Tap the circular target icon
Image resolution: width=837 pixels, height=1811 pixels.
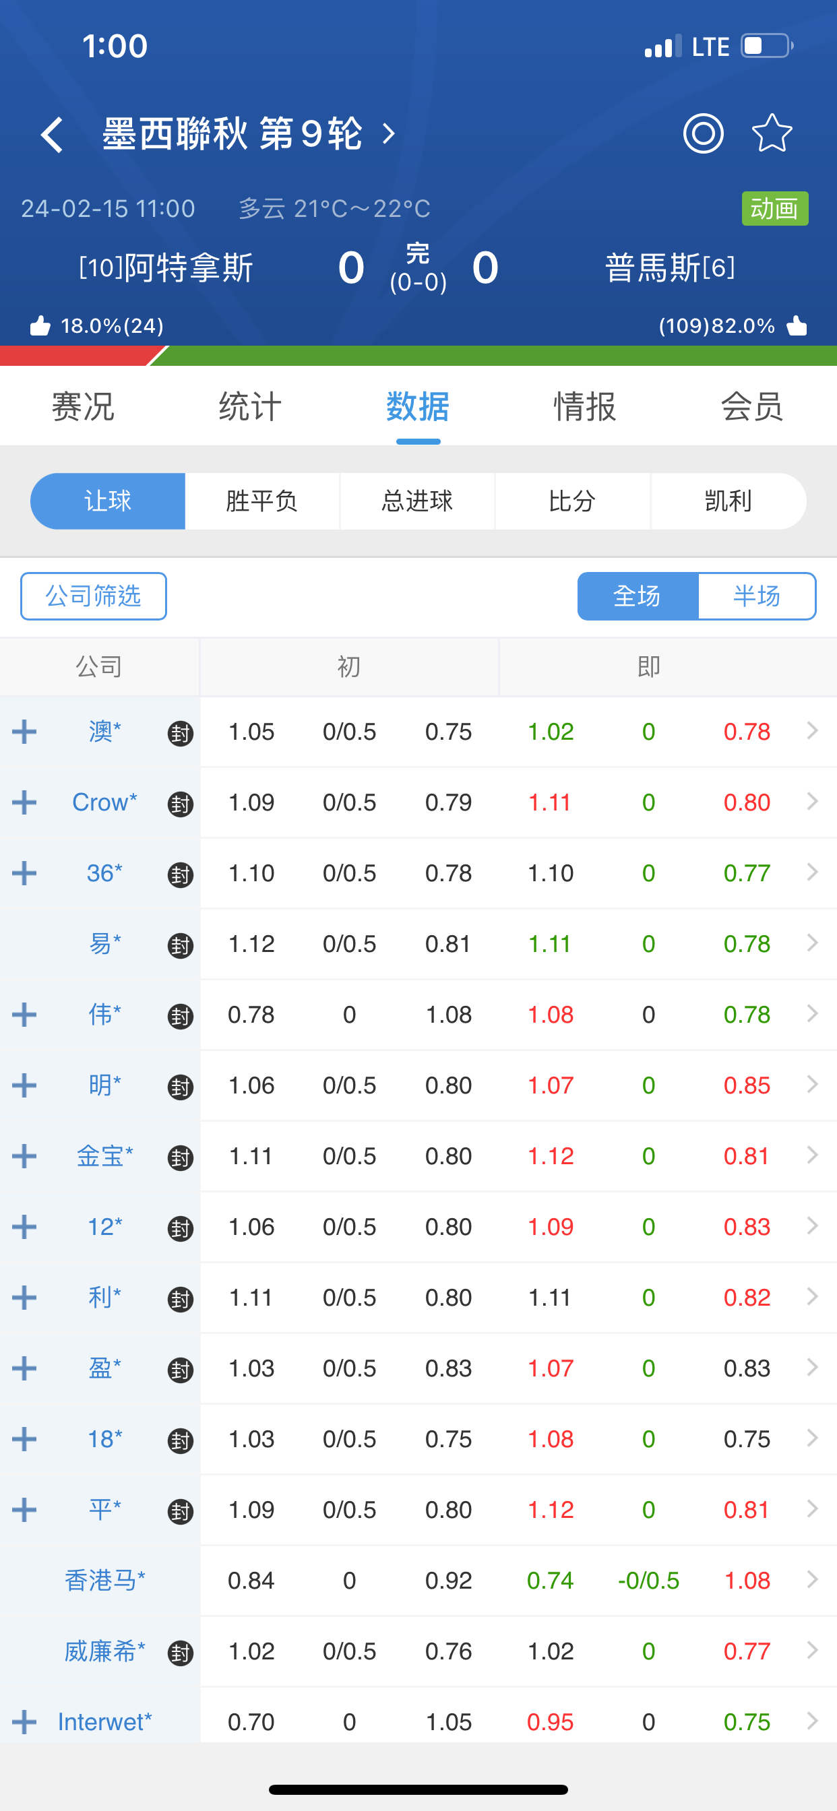point(703,133)
